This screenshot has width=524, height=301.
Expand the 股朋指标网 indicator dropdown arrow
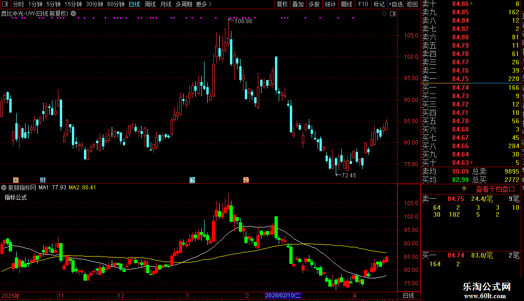4,188
